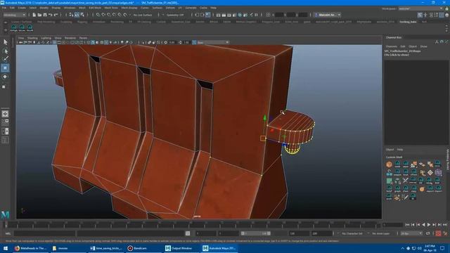Click the playback range slider bar
450x253 pixels.
click(x=255, y=233)
